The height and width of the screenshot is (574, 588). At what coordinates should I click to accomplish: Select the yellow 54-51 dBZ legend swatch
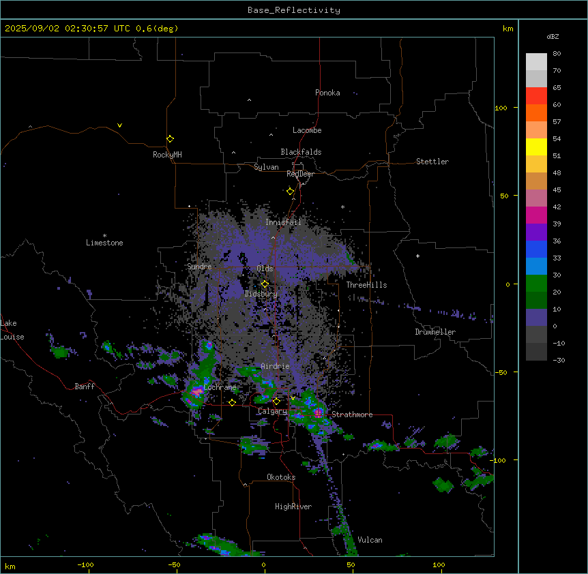[536, 147]
